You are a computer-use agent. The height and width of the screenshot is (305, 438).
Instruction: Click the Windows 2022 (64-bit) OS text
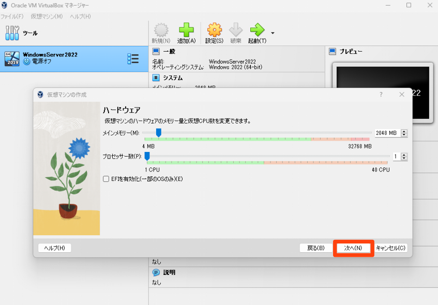(x=235, y=67)
